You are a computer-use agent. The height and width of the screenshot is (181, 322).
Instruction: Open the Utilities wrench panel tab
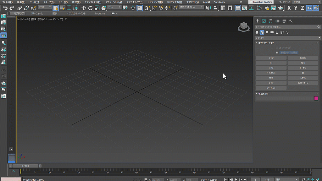tap(291, 21)
